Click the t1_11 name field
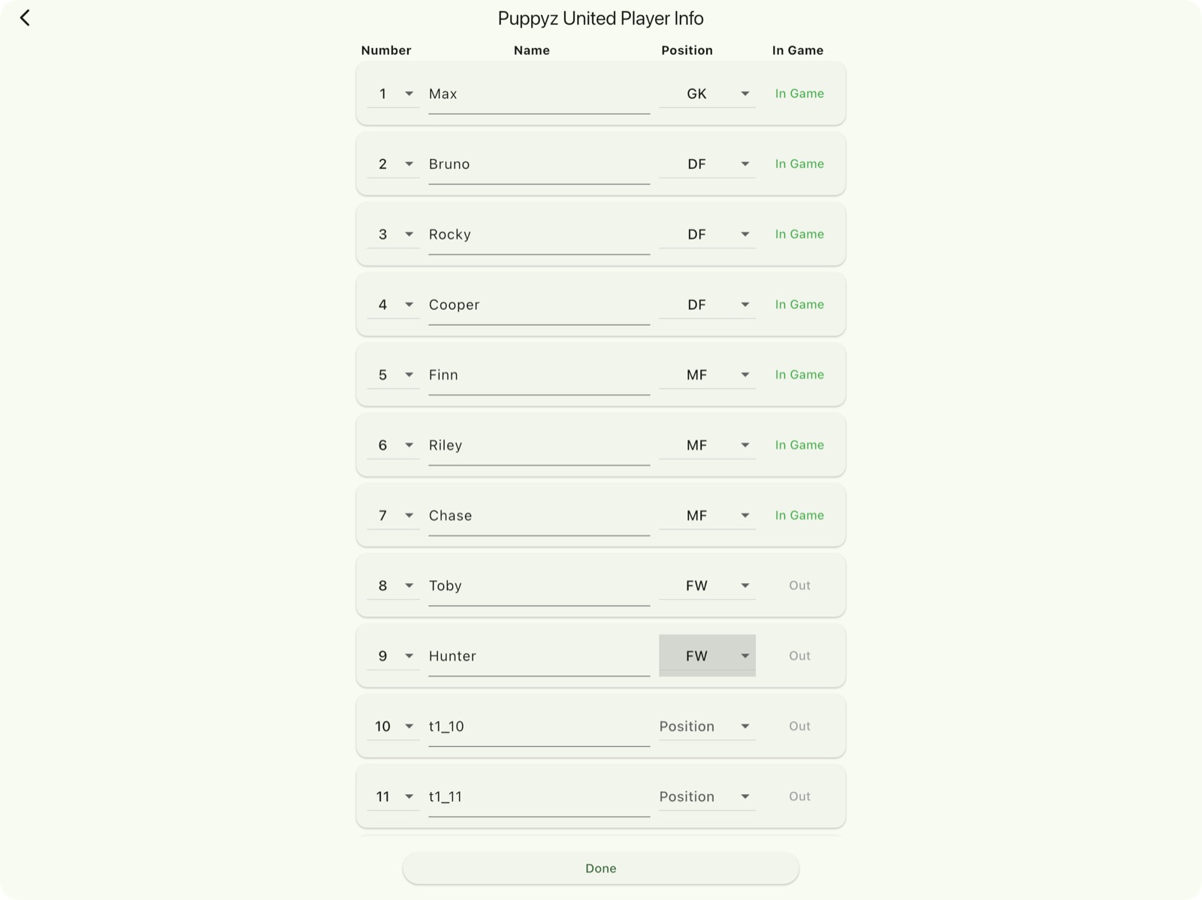1202x900 pixels. tap(538, 796)
